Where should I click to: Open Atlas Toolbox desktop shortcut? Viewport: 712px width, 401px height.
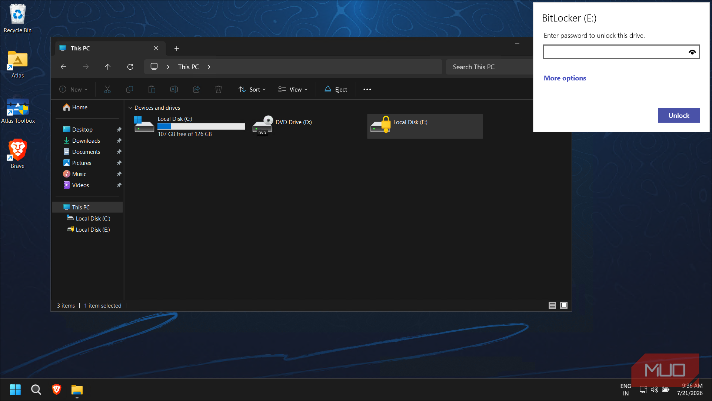point(18,111)
